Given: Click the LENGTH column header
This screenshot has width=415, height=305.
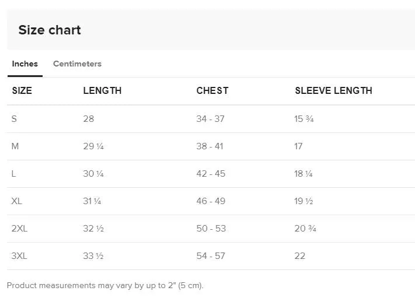Looking at the screenshot, I should coord(102,90).
